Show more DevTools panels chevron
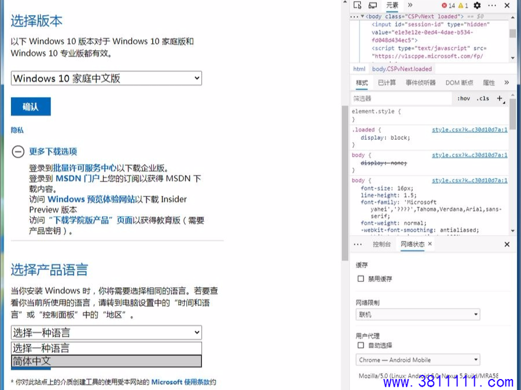The image size is (521, 390). [410, 5]
